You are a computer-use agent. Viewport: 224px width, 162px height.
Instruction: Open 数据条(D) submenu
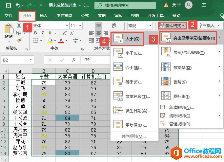pos(191,67)
